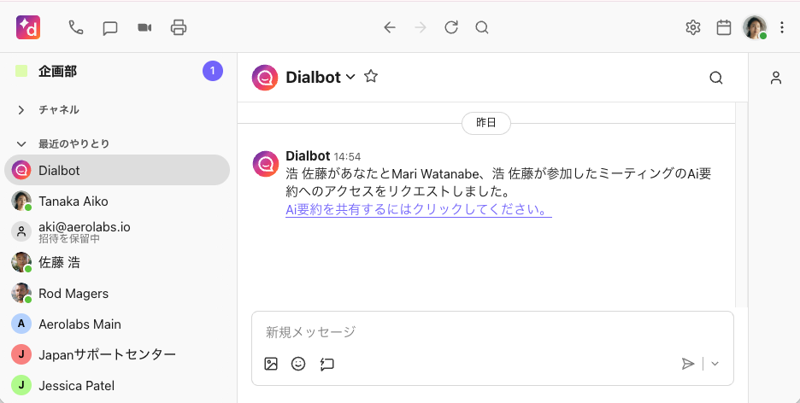Open user profile avatar menu
This screenshot has height=403, width=800.
[755, 27]
